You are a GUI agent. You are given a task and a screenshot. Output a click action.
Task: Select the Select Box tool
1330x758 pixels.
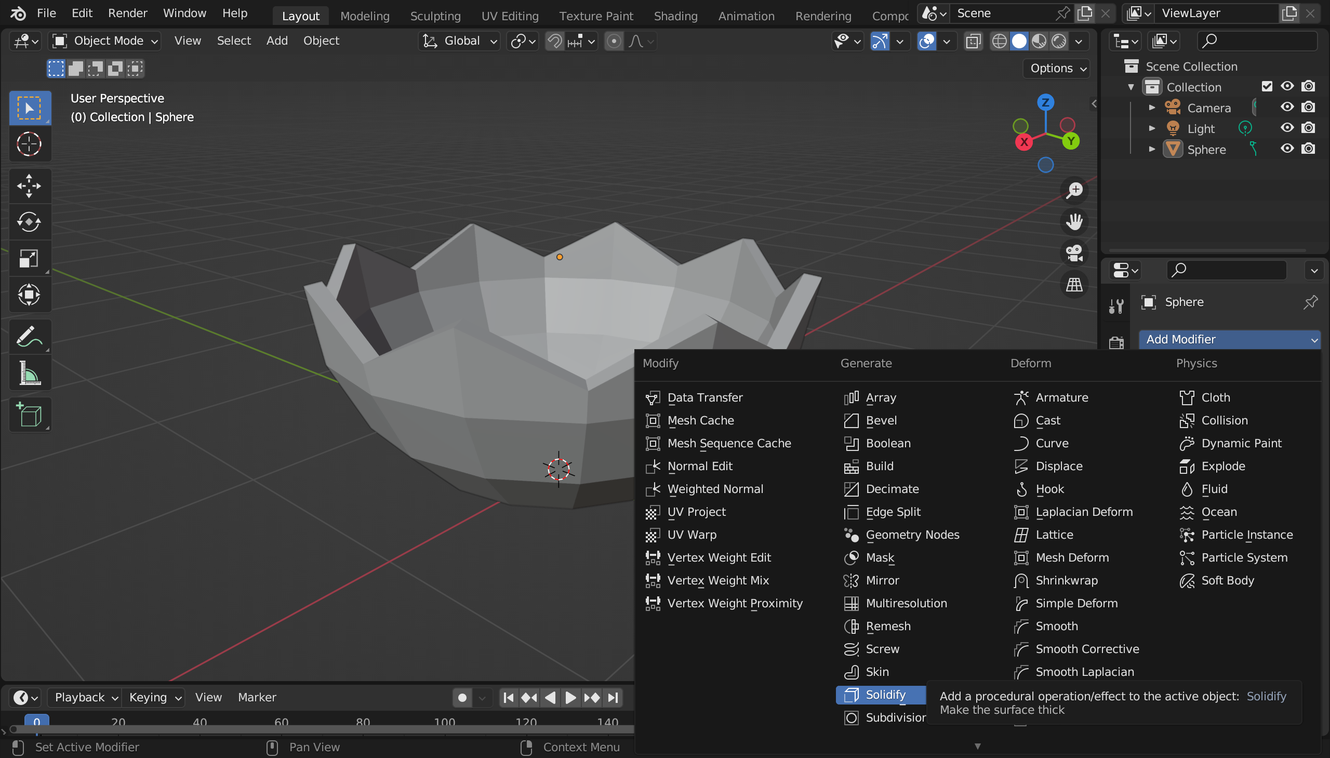click(x=30, y=108)
